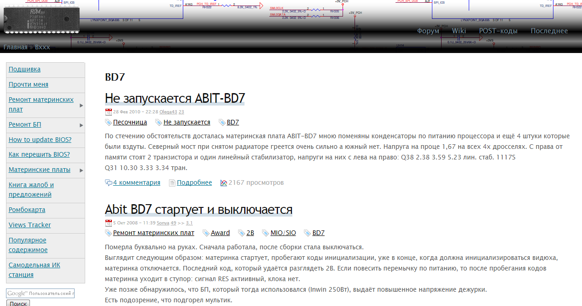Viewport: 582px width, 306px height.
Task: Open Ремонт материнских плат sidebar link
Action: [x=41, y=105]
